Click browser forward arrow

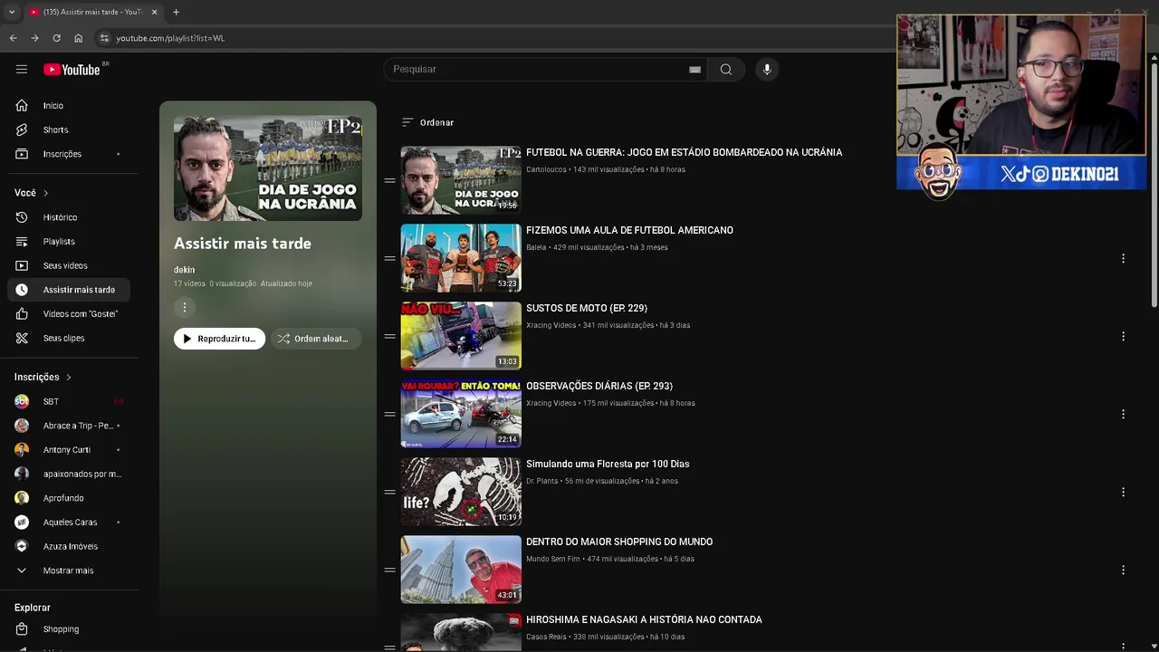pyautogui.click(x=34, y=38)
